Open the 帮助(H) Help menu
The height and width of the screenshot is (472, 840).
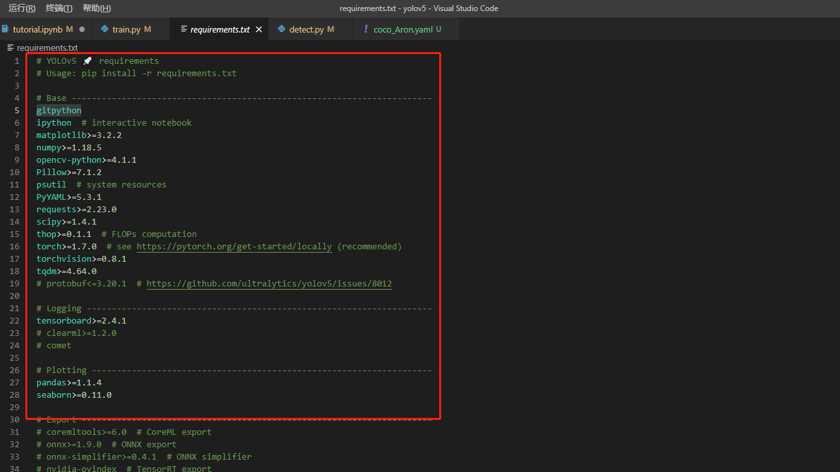pyautogui.click(x=97, y=8)
